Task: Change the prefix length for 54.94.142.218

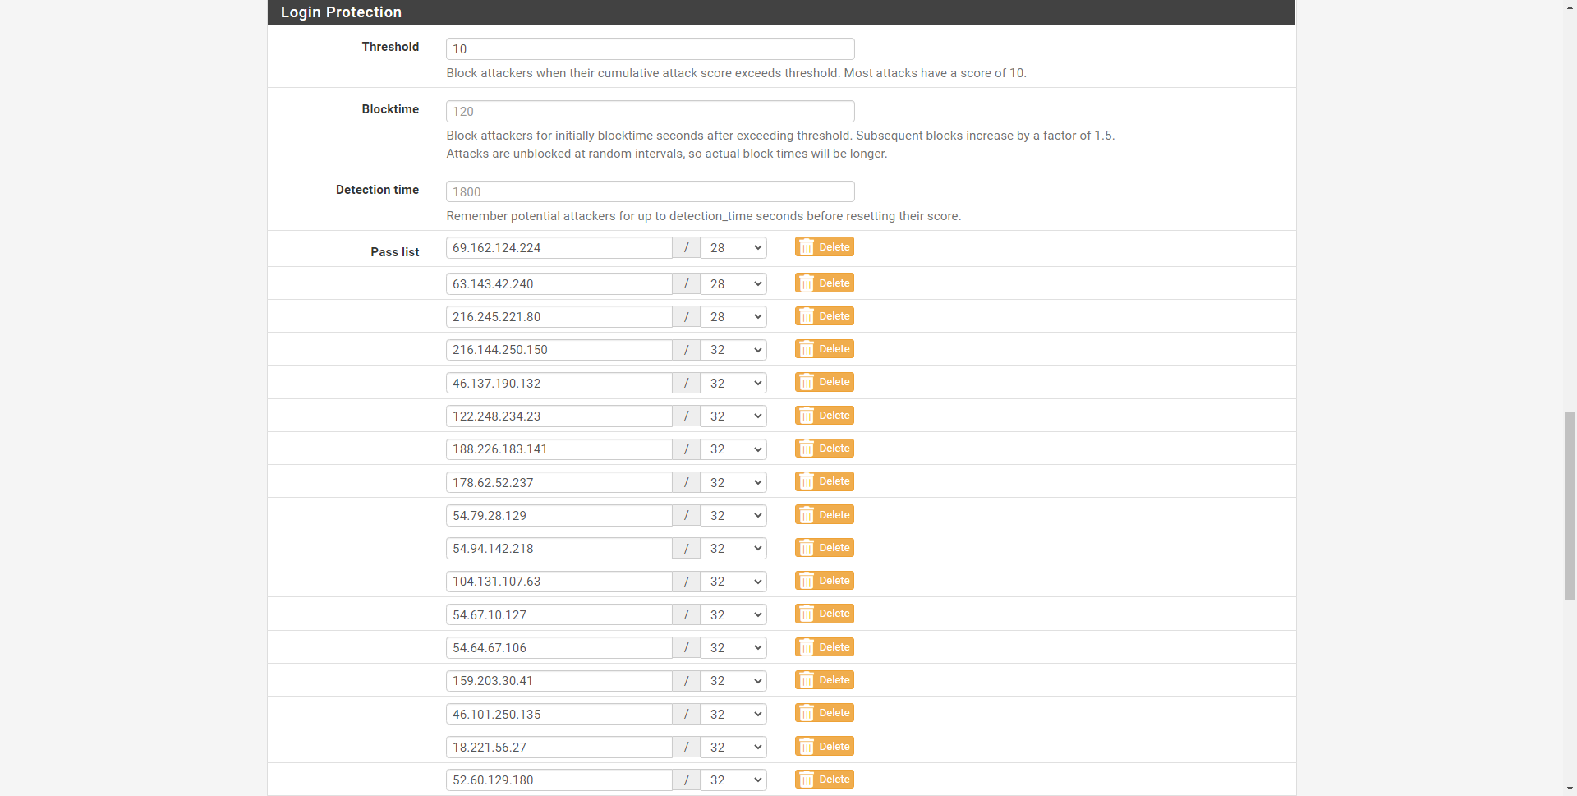Action: click(x=733, y=549)
